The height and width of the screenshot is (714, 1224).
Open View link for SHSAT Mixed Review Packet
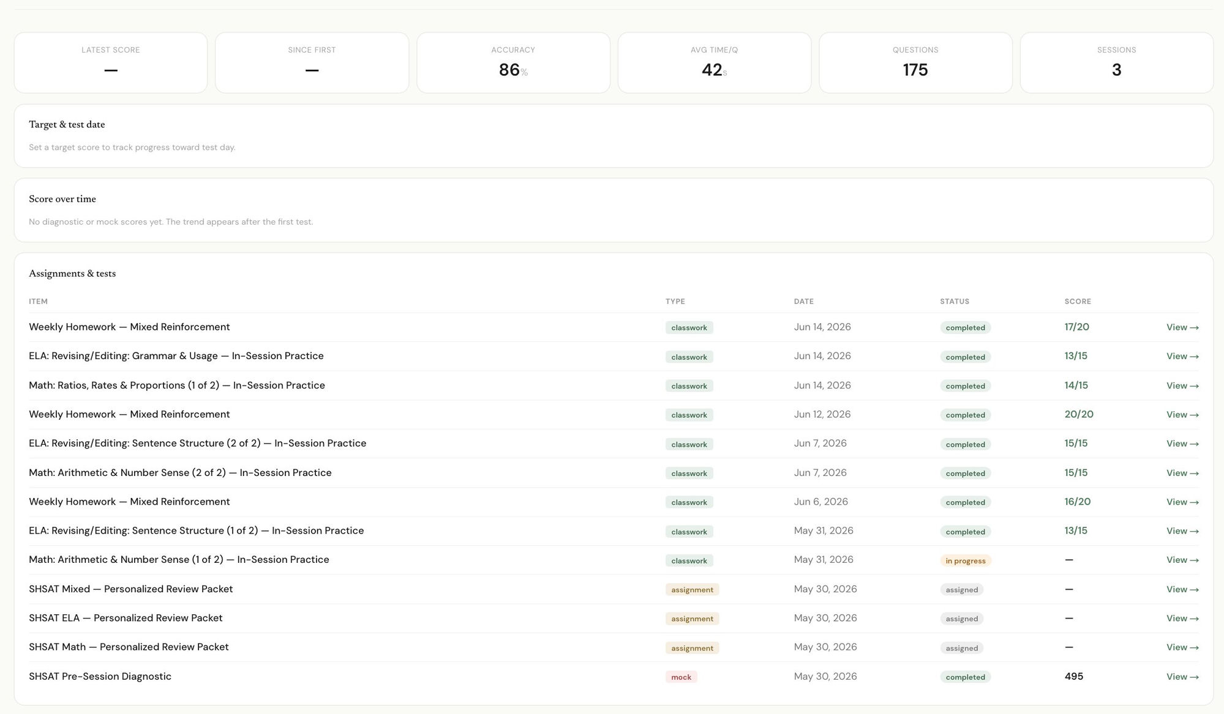pos(1182,589)
